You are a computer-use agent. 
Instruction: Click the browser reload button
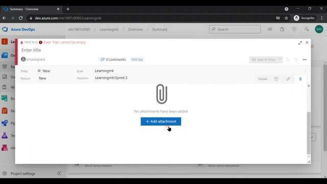(20, 18)
